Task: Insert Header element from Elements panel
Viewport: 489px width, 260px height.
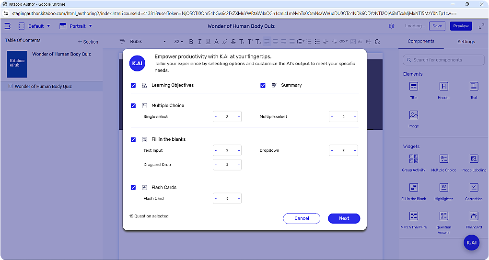Action: [x=443, y=87]
